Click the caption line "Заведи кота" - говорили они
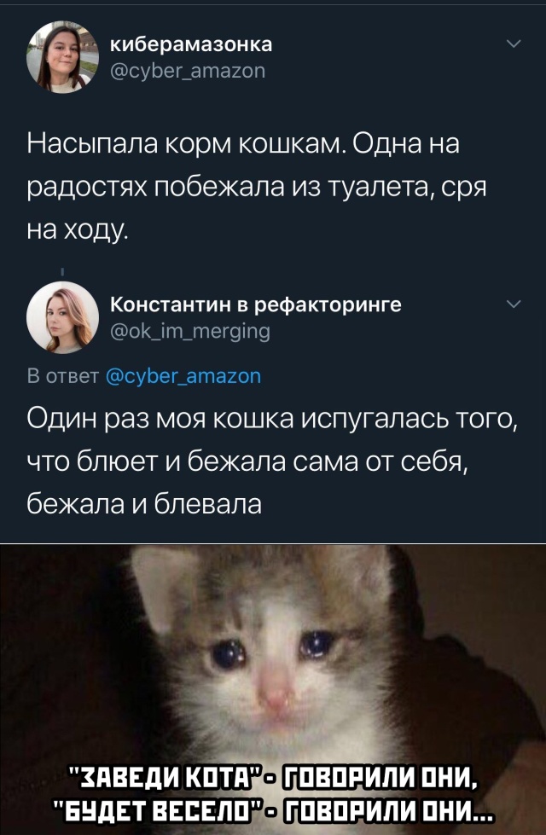 pyautogui.click(x=273, y=782)
